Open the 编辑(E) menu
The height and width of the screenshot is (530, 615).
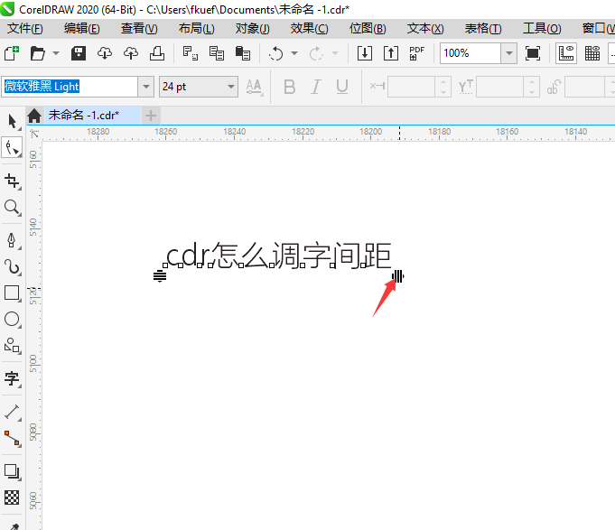[82, 29]
